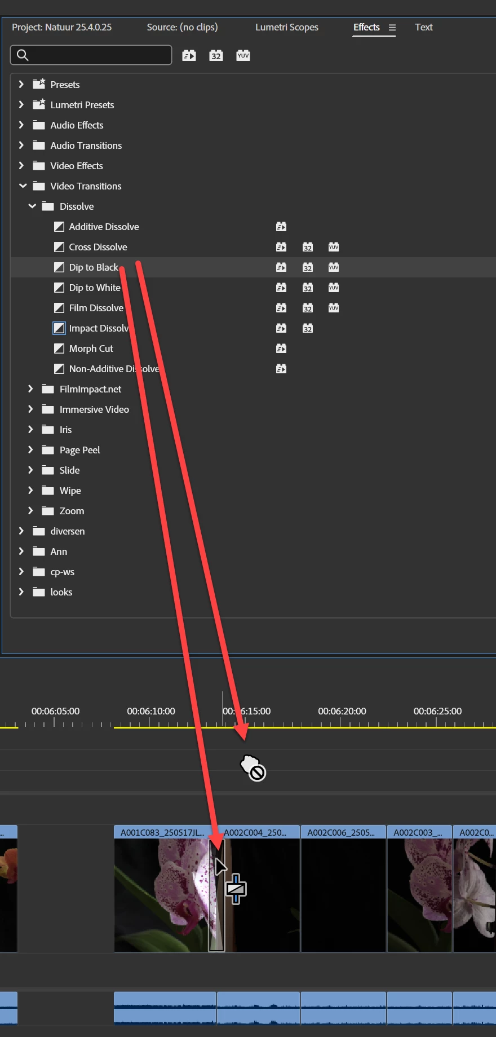Viewport: 496px width, 1037px height.
Task: Open the Effects panel menu icon
Action: click(392, 28)
